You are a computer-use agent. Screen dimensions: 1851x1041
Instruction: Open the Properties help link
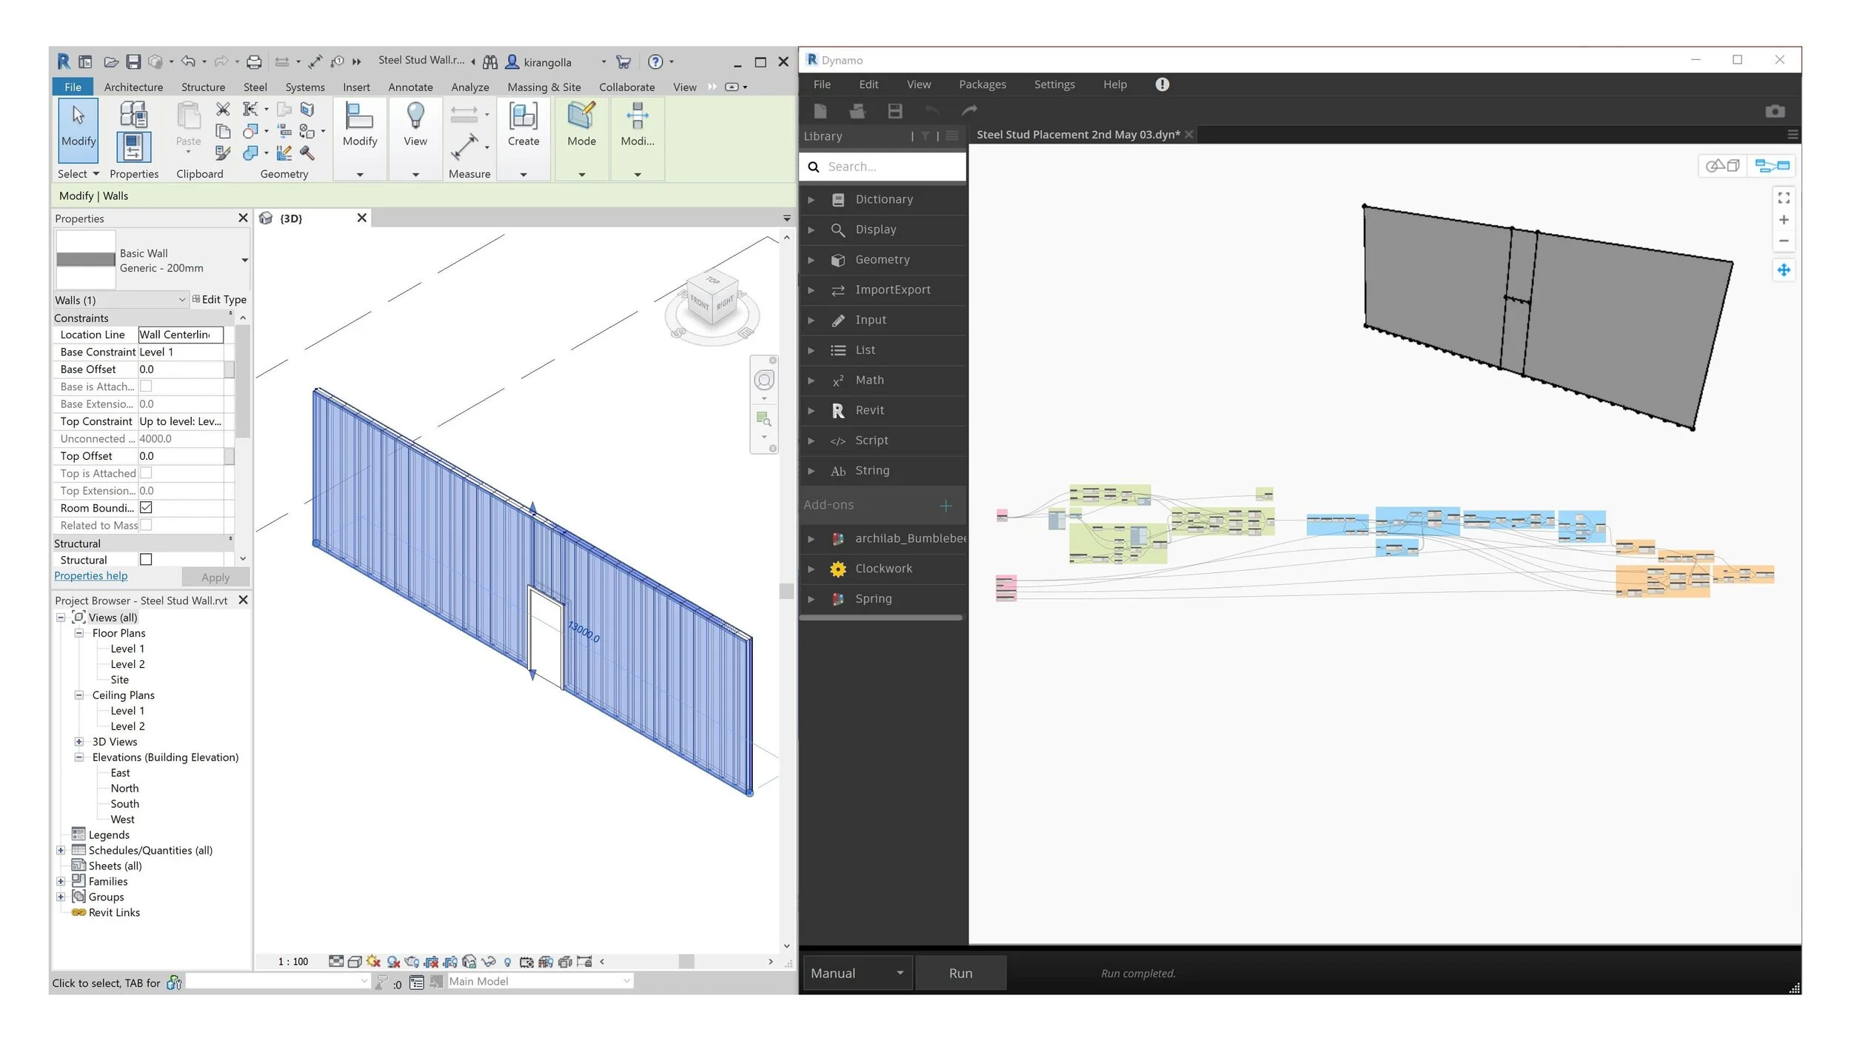(90, 576)
